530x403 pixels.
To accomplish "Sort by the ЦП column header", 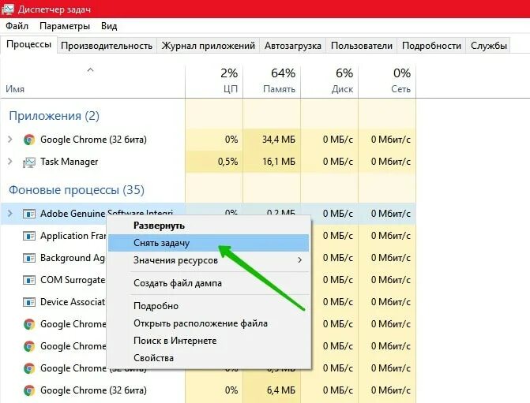I will 231,89.
